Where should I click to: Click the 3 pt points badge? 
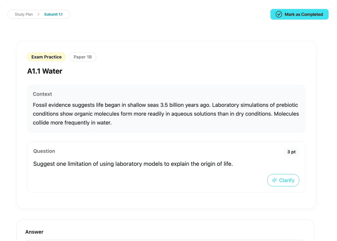click(292, 152)
